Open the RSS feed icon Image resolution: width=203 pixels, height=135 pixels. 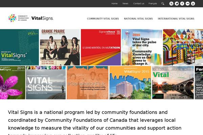(x=171, y=4)
